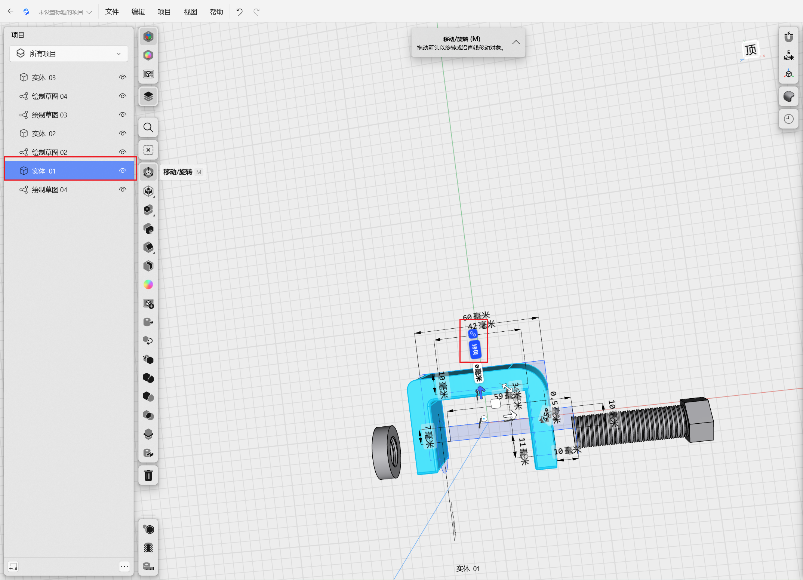Click the 顶 view orientation cube
This screenshot has width=803, height=580.
click(750, 50)
